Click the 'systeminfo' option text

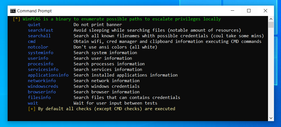[41, 53]
